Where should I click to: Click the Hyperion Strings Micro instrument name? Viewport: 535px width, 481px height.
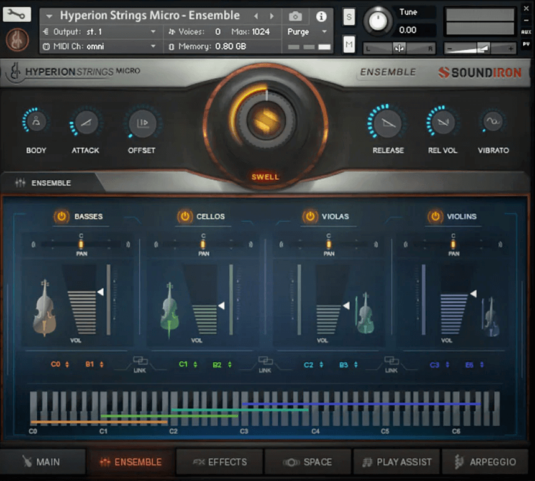150,16
